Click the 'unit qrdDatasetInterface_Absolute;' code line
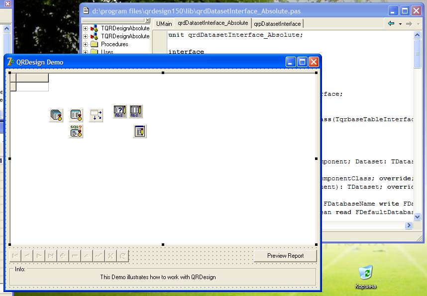The width and height of the screenshot is (427, 296). [x=235, y=35]
